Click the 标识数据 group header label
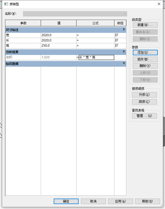Viewport: 165px width, 209px height. [12, 64]
